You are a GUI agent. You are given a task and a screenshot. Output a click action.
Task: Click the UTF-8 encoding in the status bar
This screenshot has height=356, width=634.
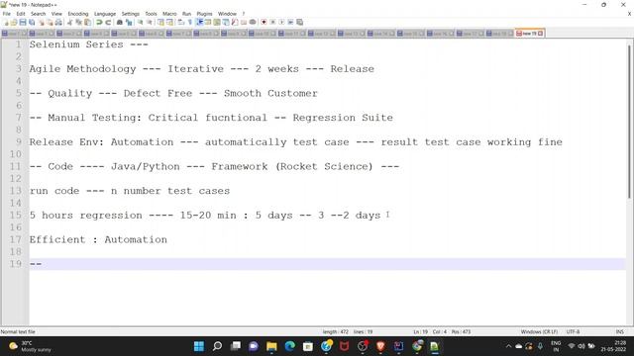coord(573,332)
